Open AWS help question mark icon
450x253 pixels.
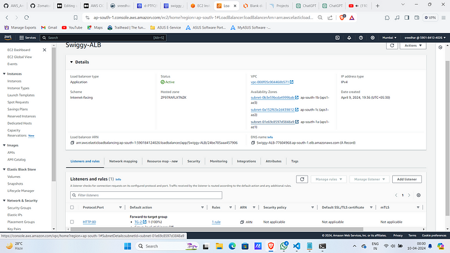[x=361, y=38]
